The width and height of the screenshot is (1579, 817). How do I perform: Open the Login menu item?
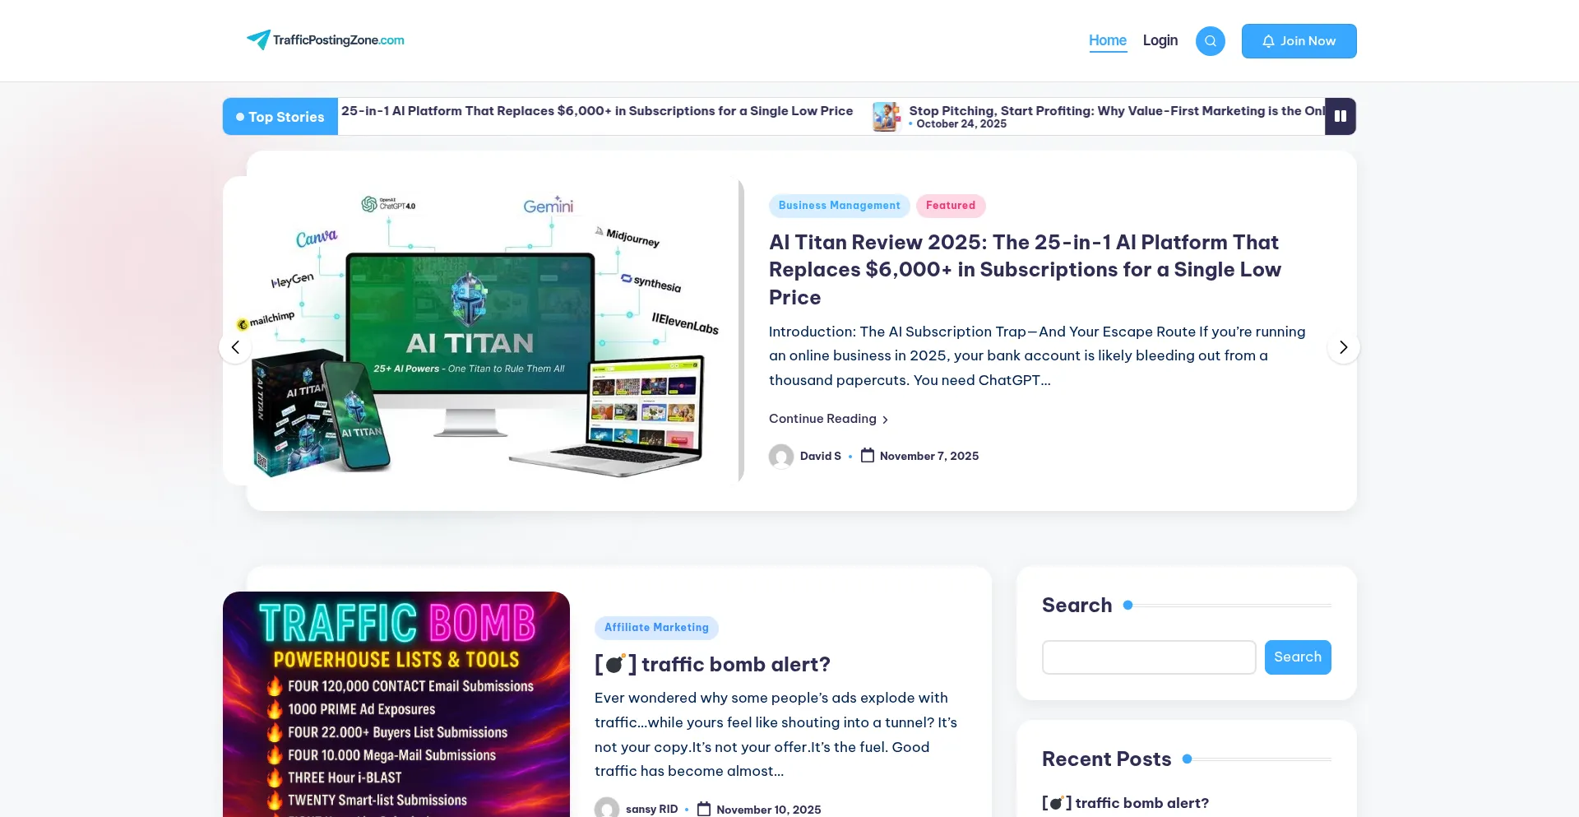pos(1160,40)
